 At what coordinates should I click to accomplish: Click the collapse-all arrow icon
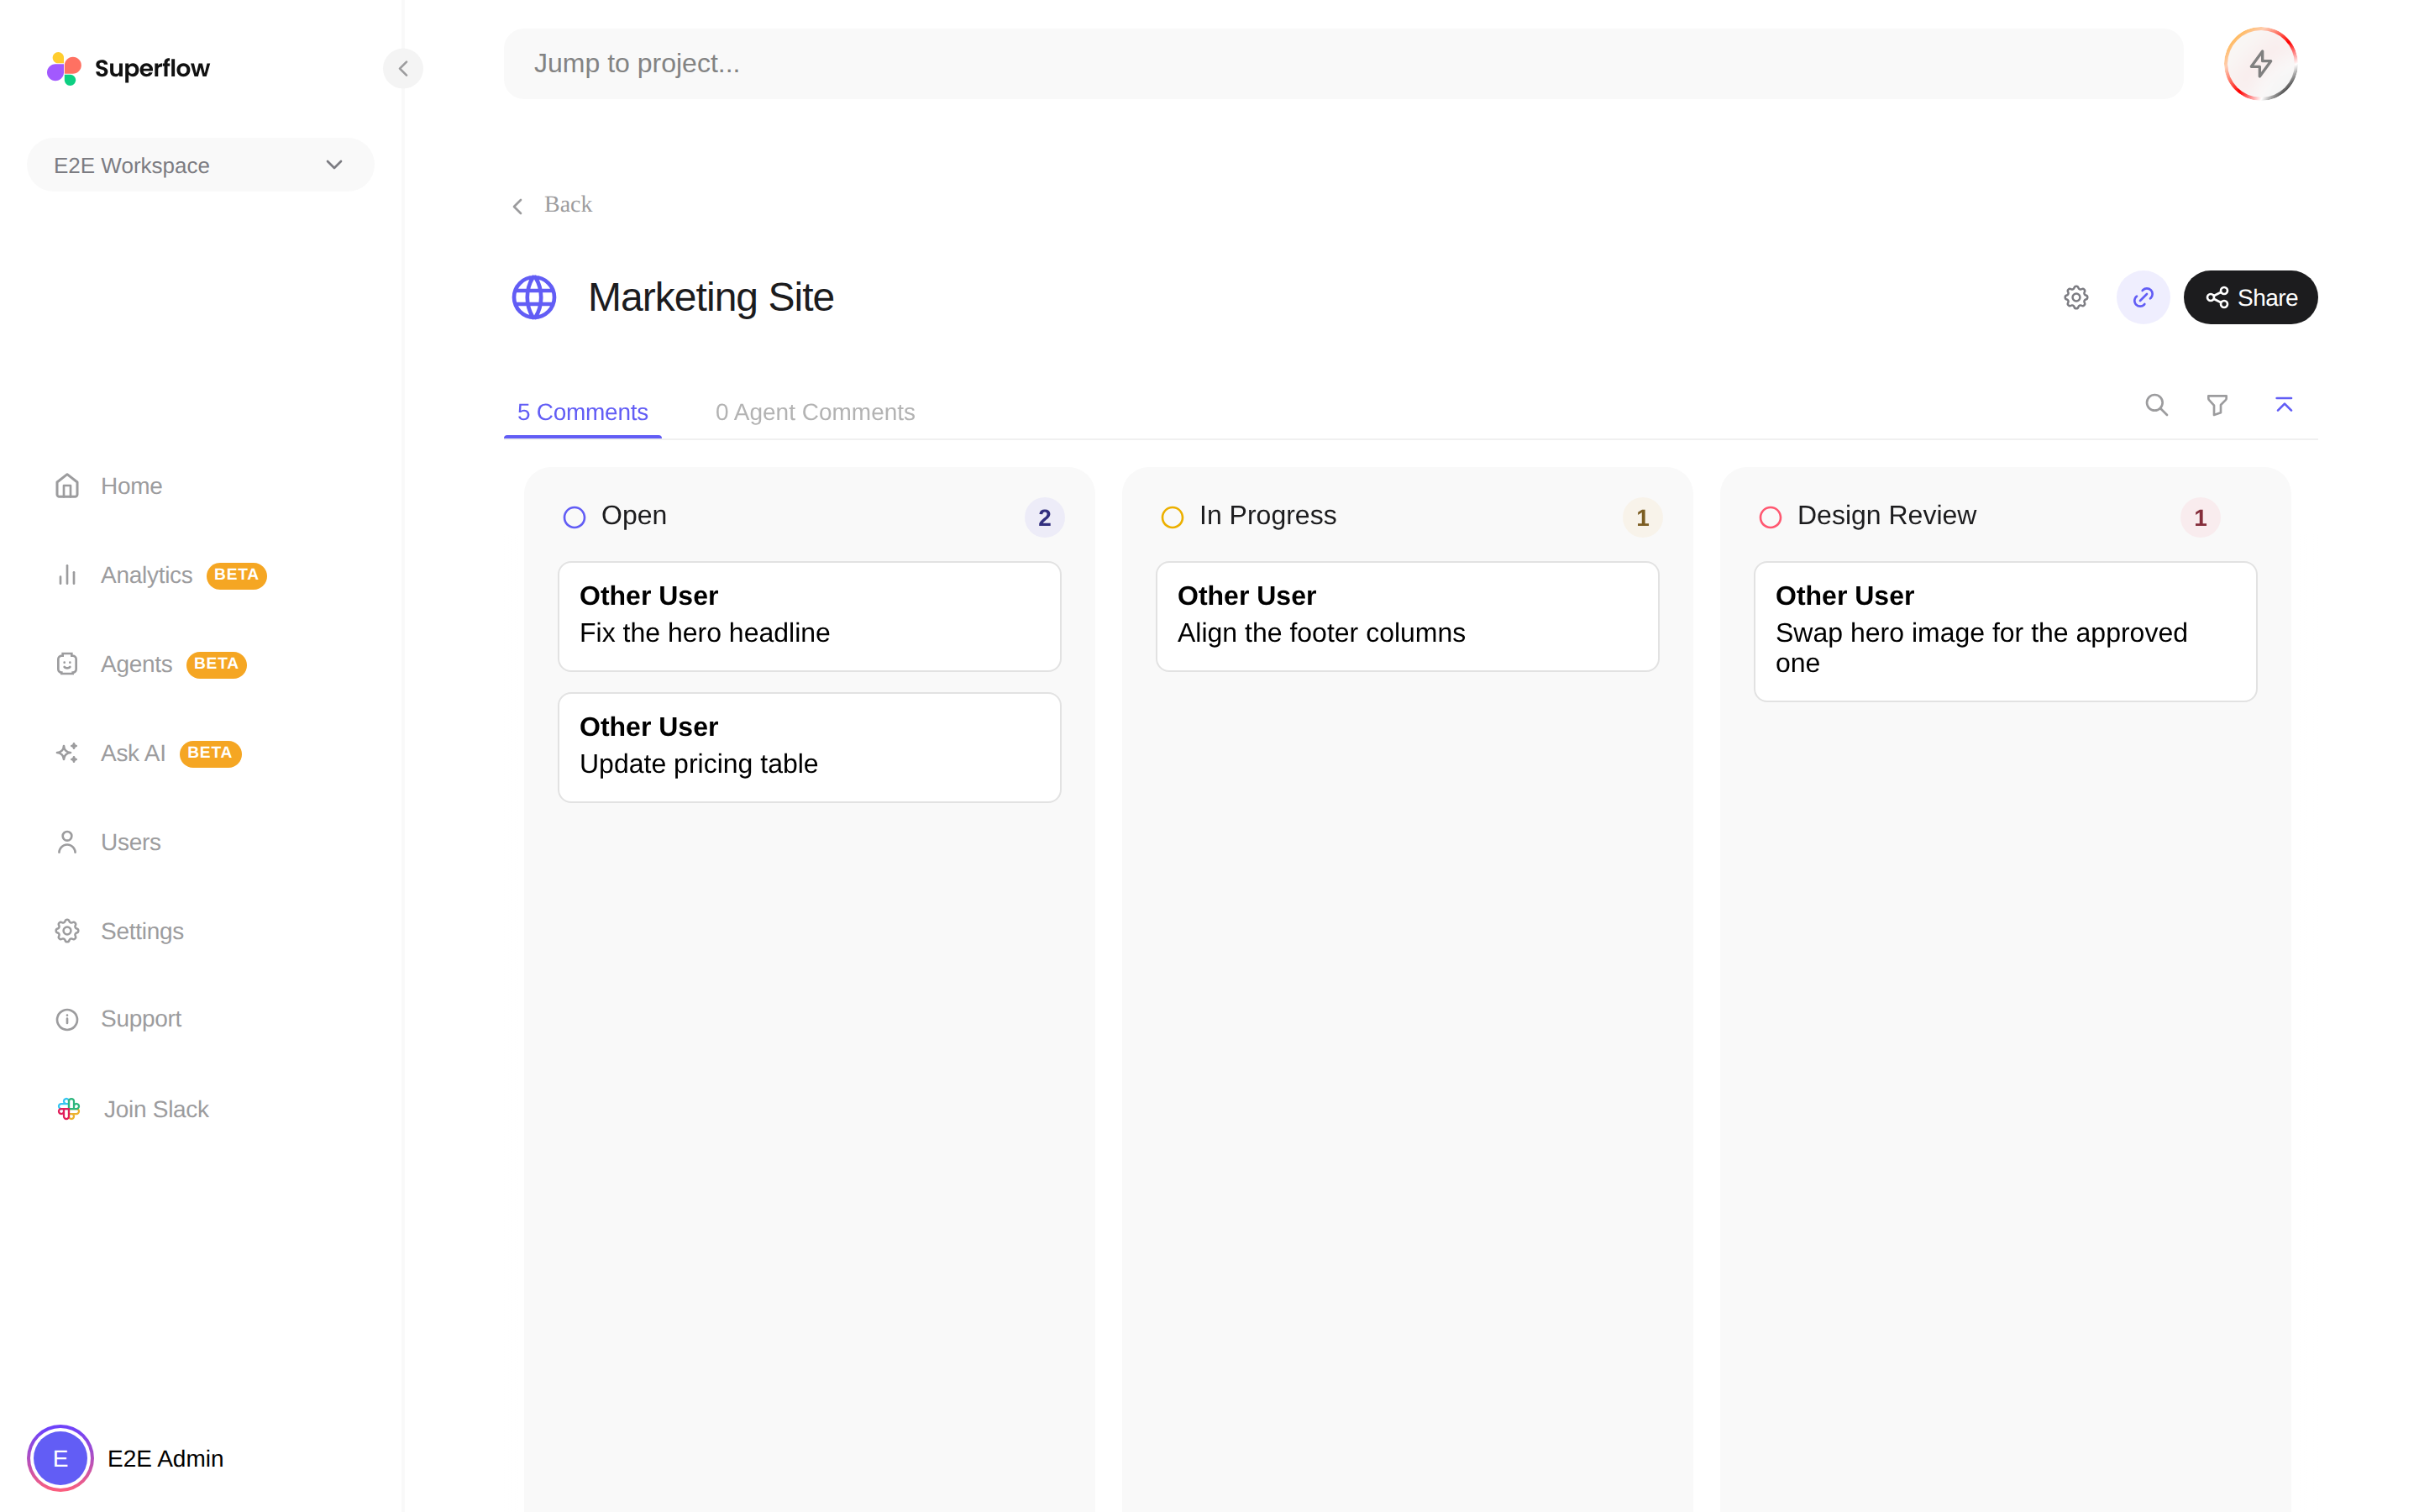pyautogui.click(x=2284, y=405)
